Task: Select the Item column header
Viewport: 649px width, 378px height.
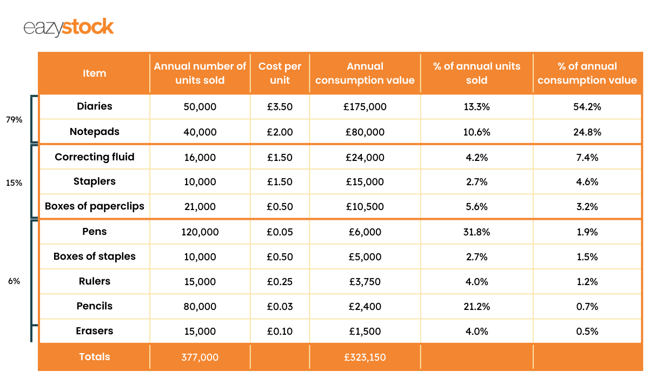Action: pyautogui.click(x=95, y=73)
